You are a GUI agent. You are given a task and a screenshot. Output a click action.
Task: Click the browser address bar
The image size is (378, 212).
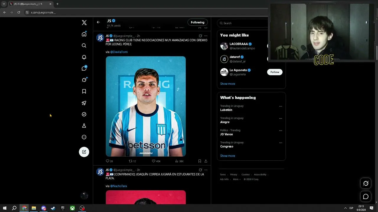(145, 12)
